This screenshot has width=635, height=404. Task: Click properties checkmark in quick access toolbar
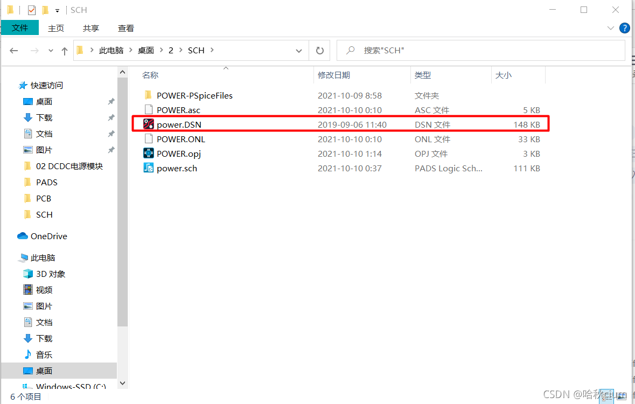[x=32, y=10]
